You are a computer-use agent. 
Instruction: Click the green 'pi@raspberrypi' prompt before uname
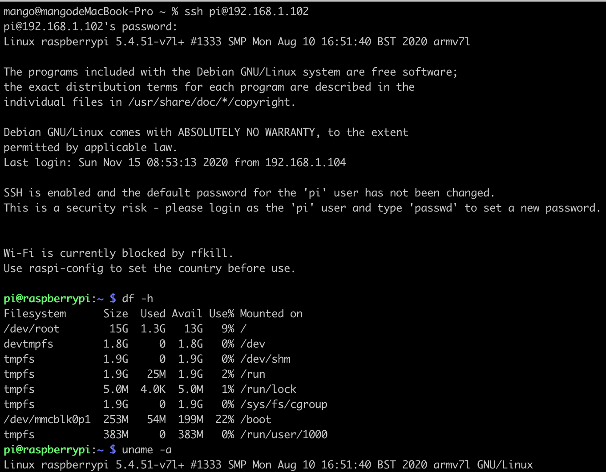(47, 450)
